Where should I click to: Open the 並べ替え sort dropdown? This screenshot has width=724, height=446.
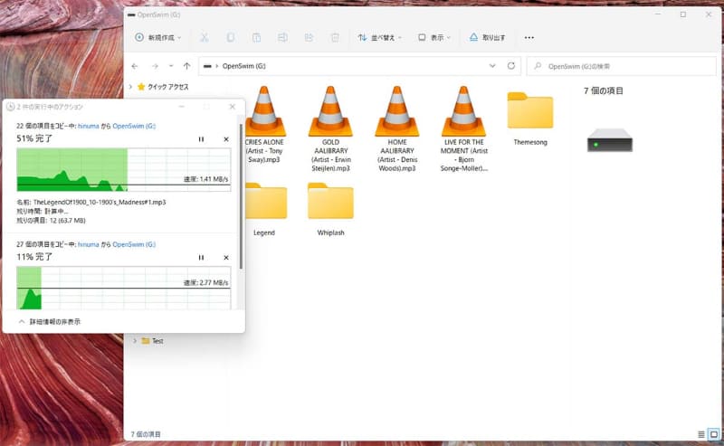379,38
